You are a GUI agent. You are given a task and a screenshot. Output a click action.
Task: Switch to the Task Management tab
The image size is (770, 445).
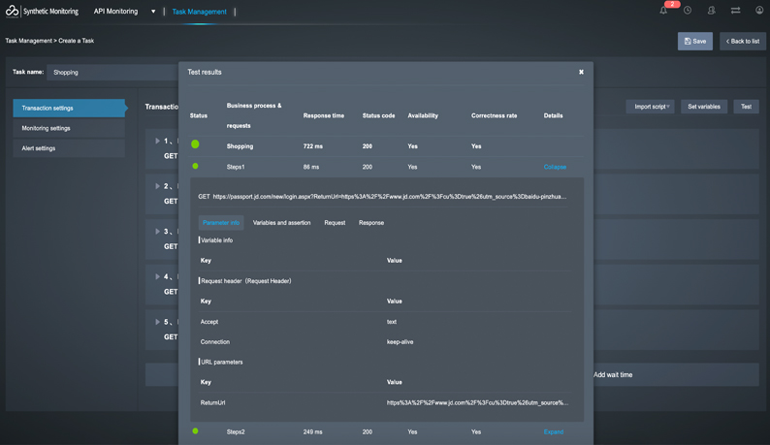199,12
